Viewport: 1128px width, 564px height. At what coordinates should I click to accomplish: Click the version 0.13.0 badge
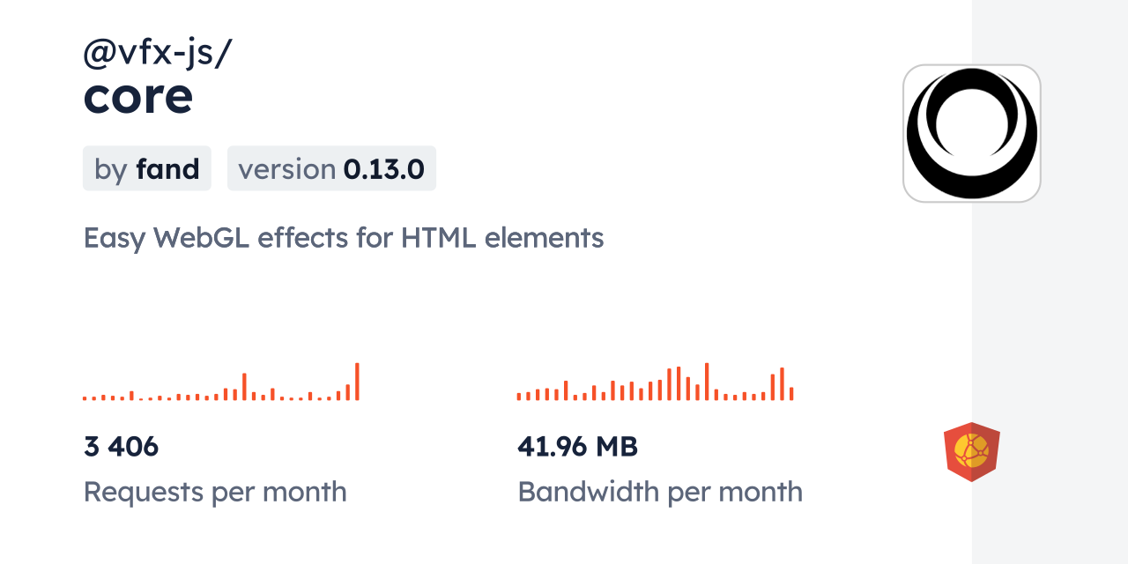[x=331, y=168]
